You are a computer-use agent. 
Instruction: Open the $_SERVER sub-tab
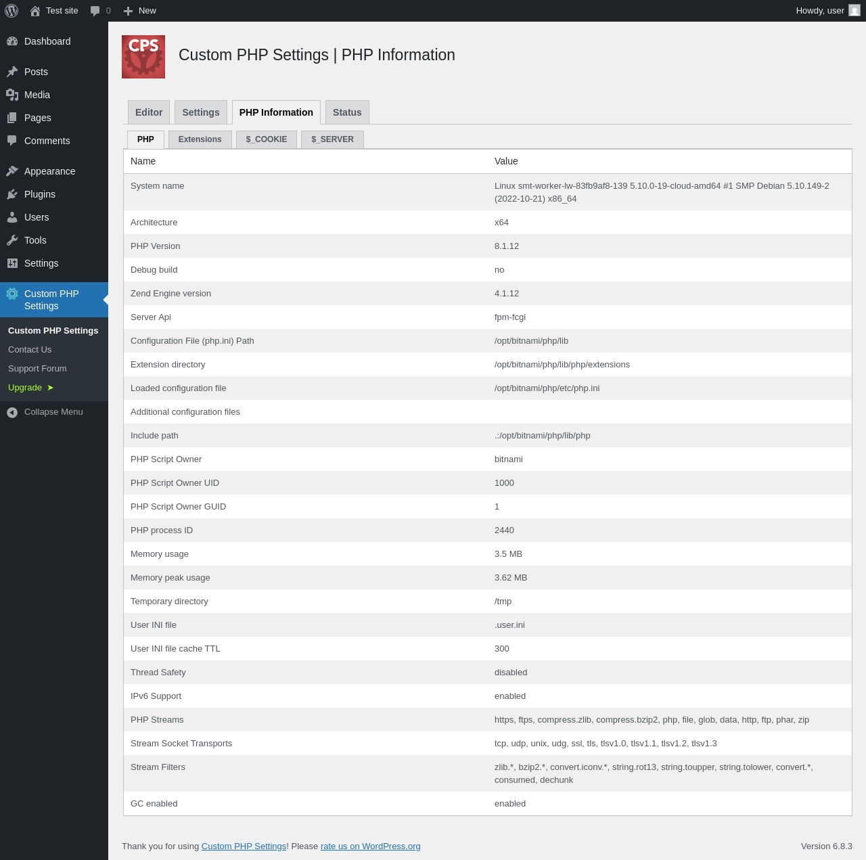[x=332, y=139]
